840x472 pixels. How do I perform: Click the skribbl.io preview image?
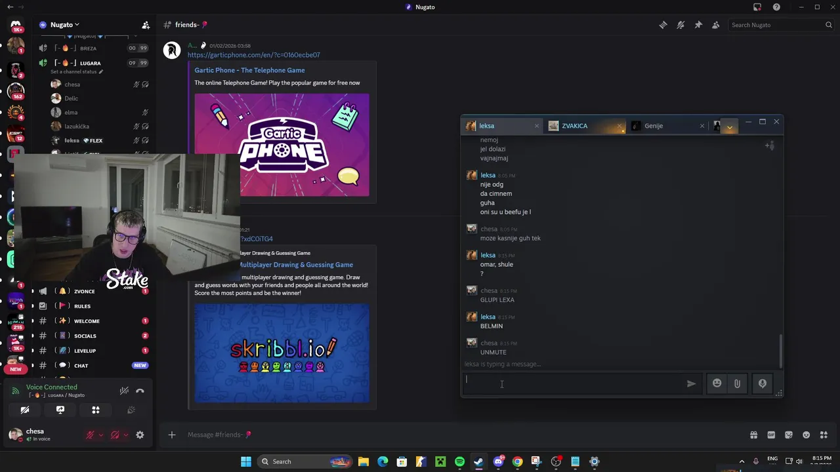[x=282, y=353]
